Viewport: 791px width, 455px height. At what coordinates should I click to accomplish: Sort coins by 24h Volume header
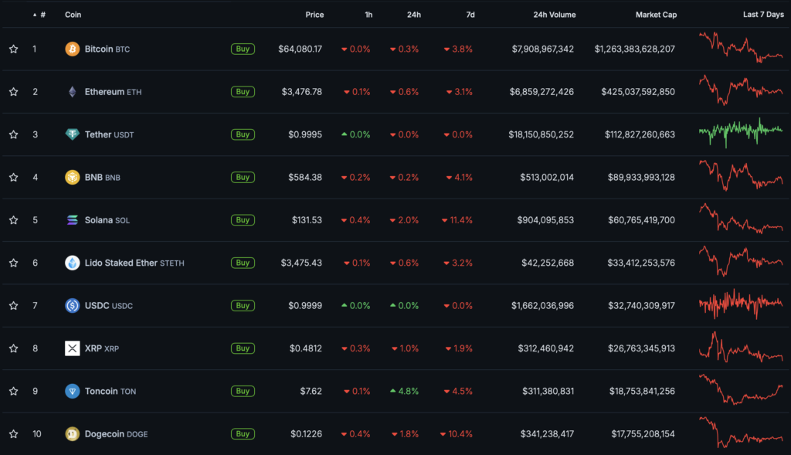click(554, 15)
